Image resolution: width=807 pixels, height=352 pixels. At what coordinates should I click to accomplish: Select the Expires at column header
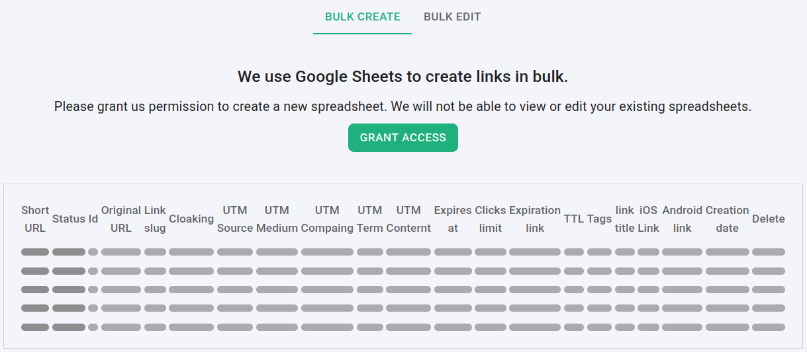pyautogui.click(x=453, y=219)
